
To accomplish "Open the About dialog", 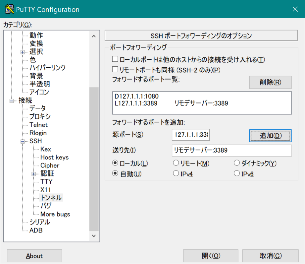I will (x=34, y=256).
